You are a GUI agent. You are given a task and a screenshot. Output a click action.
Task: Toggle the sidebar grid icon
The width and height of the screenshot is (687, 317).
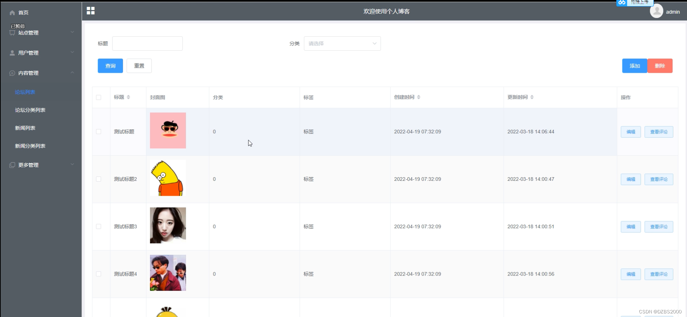click(91, 11)
